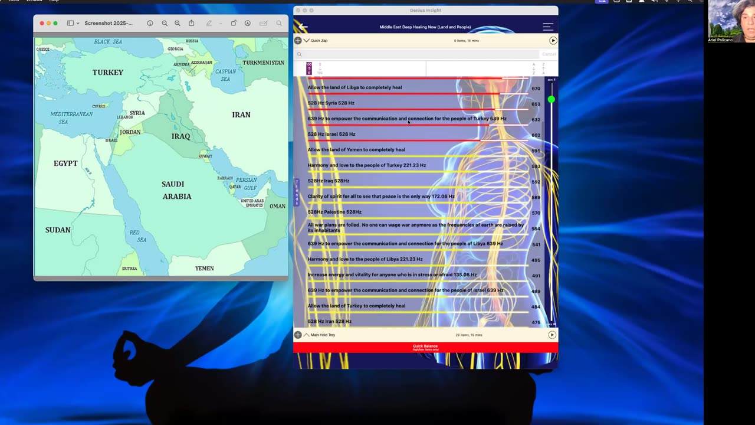This screenshot has width=755, height=425.
Task: Rotate the image in Preview
Action: click(x=234, y=23)
